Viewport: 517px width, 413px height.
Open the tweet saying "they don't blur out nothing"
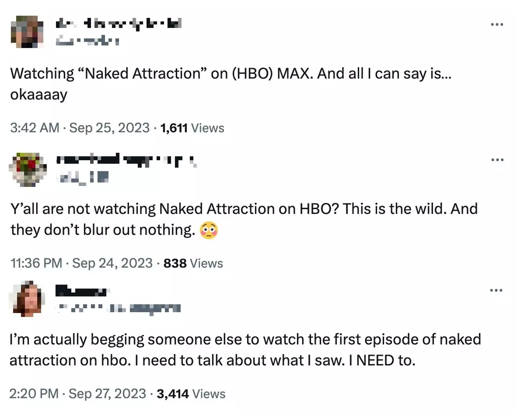244,219
